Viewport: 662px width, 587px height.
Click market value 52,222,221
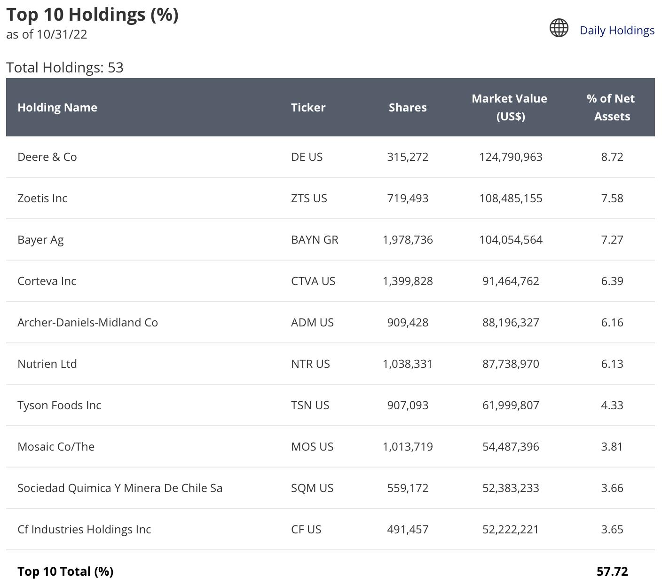(511, 529)
